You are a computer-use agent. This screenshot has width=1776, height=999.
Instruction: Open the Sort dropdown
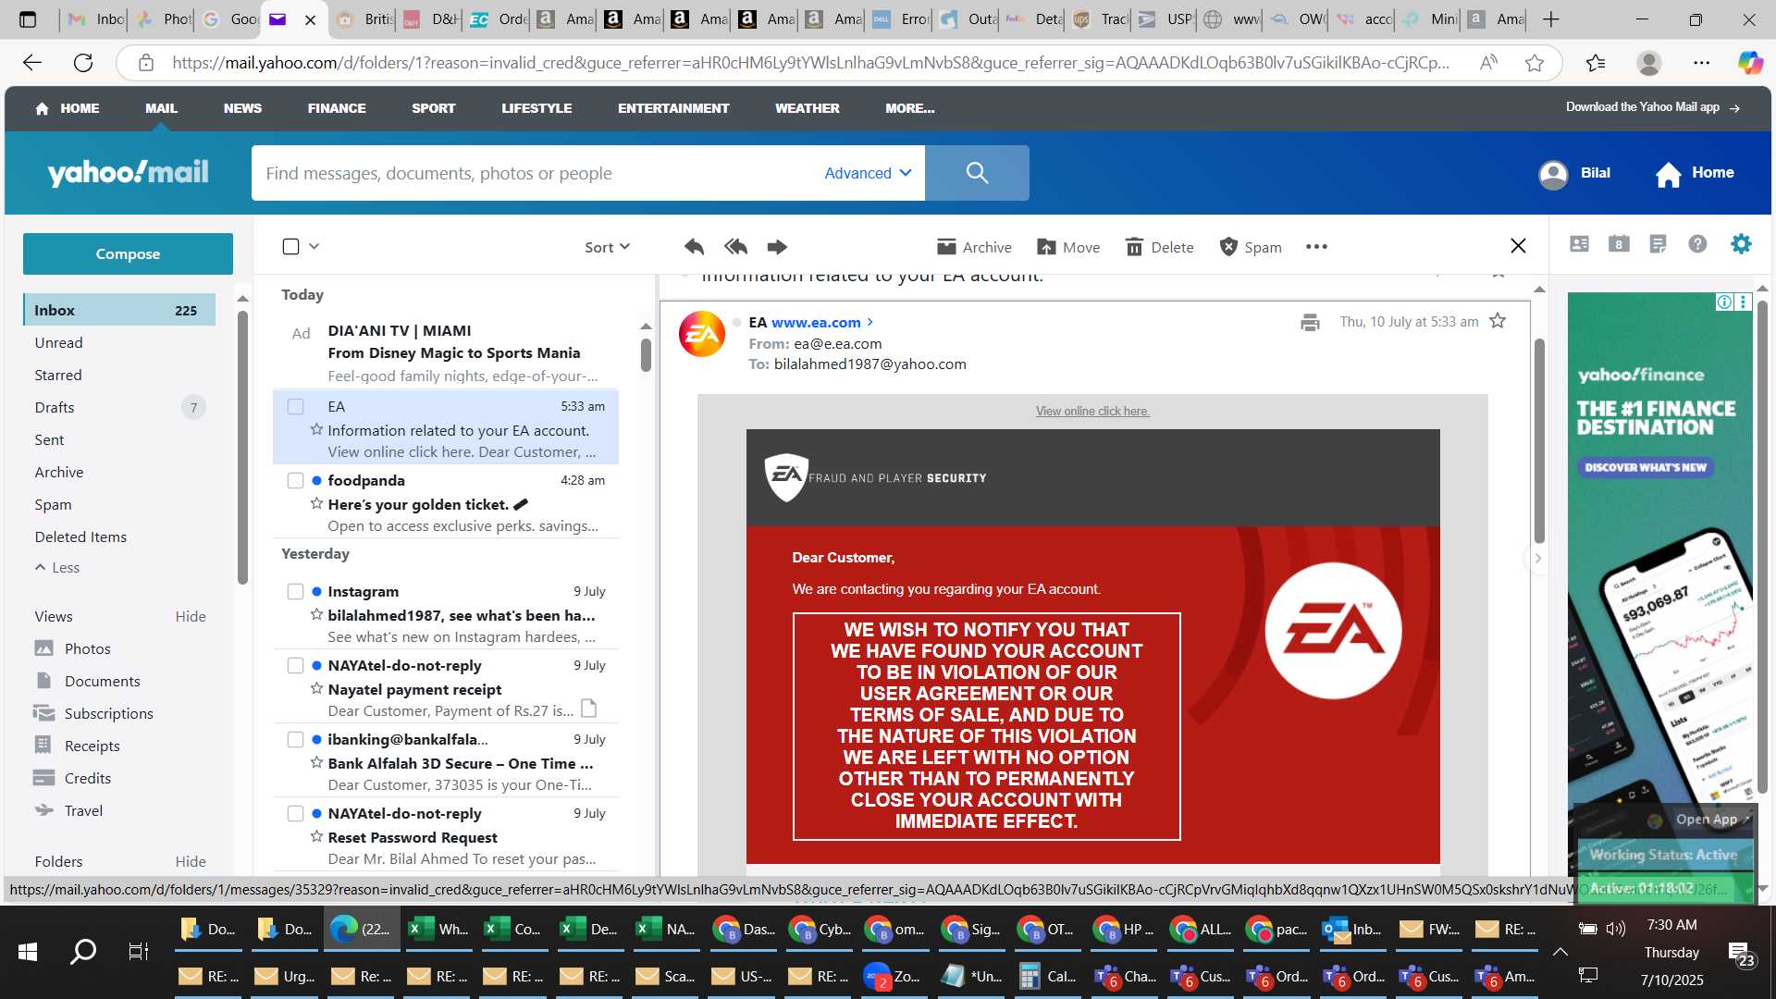[607, 247]
